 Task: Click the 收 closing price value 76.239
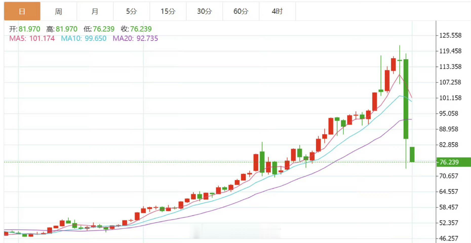(x=141, y=29)
